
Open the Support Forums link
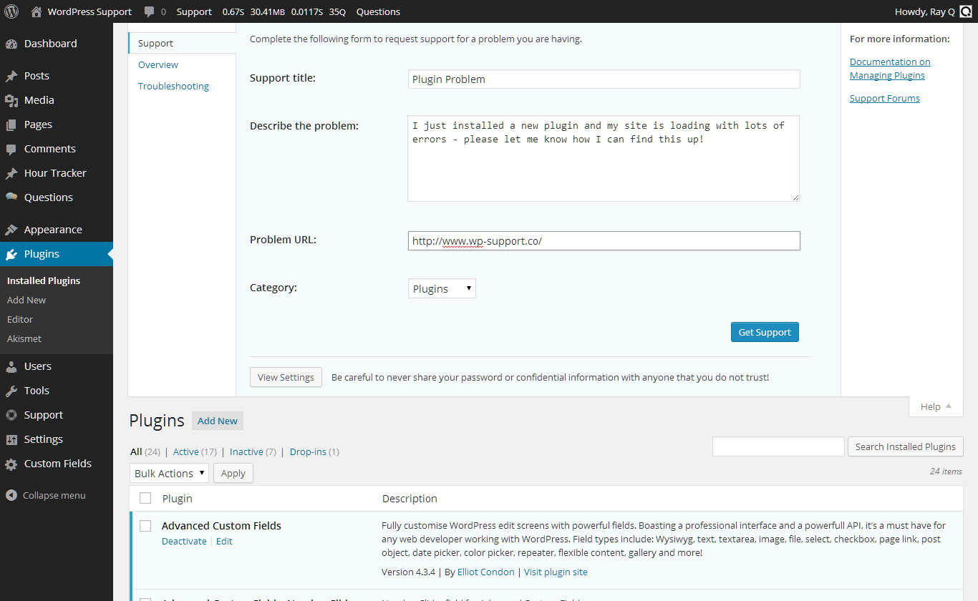coord(885,98)
